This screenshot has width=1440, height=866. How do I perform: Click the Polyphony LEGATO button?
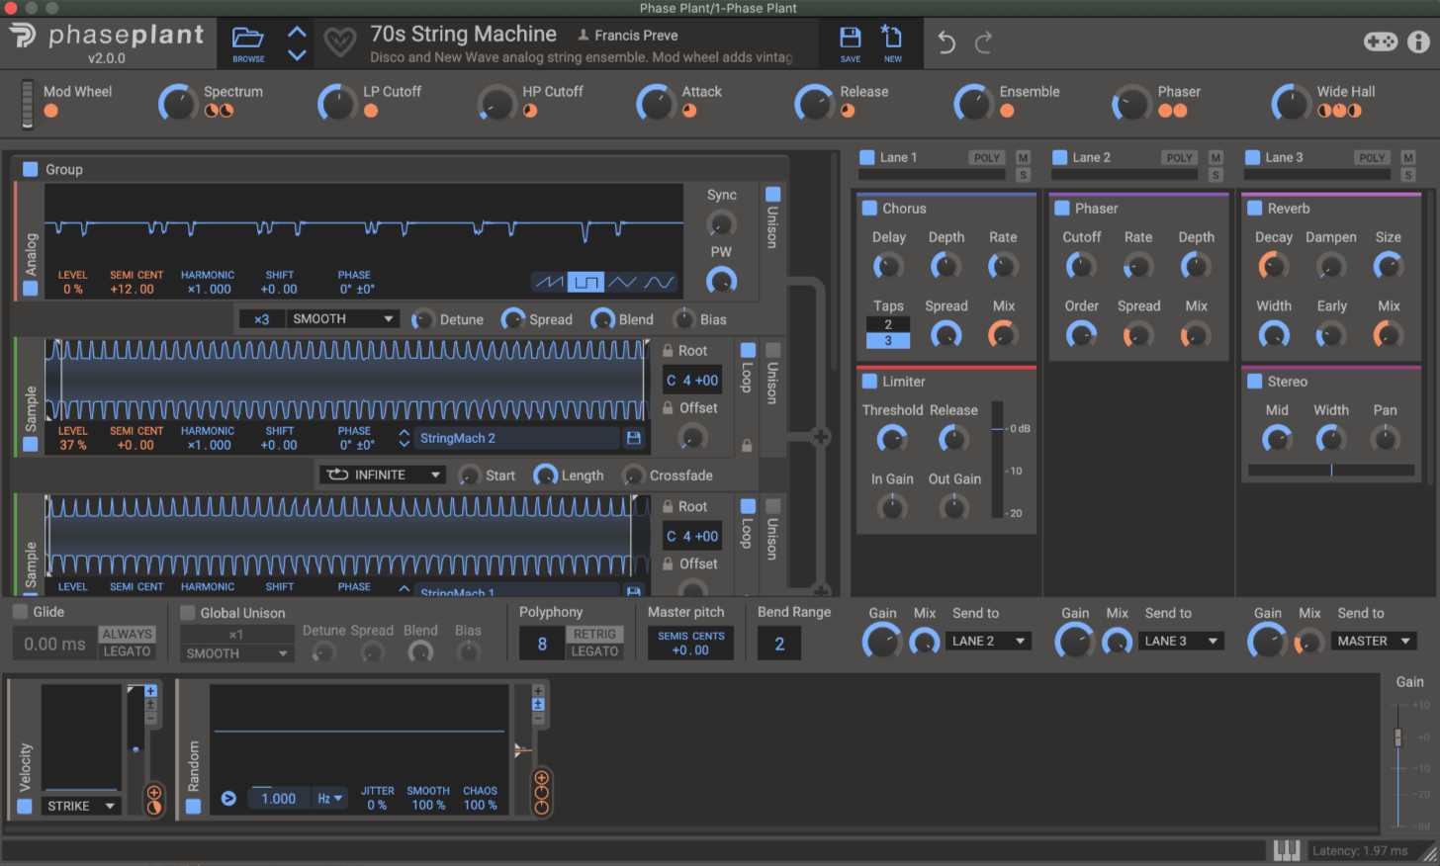coord(594,651)
